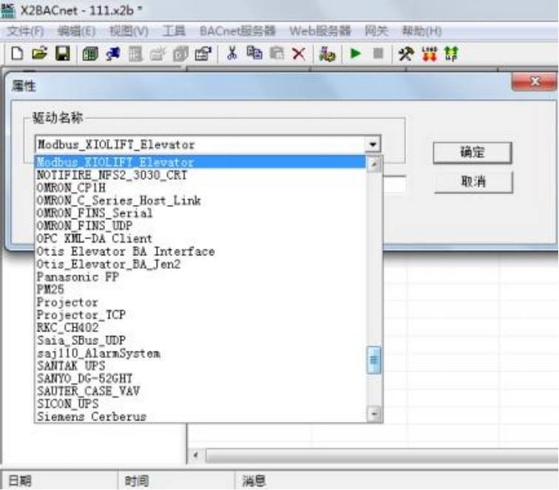Click the 取消 button
Viewport: 559px width, 490px height.
point(473,182)
